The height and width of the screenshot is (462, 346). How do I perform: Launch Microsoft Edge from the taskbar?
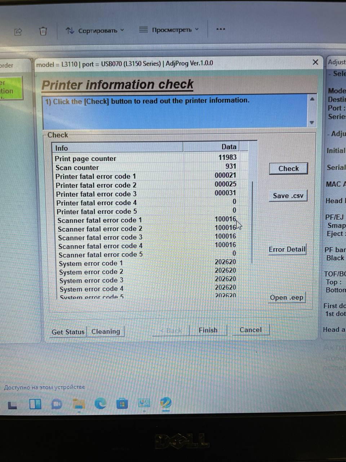coord(101,403)
